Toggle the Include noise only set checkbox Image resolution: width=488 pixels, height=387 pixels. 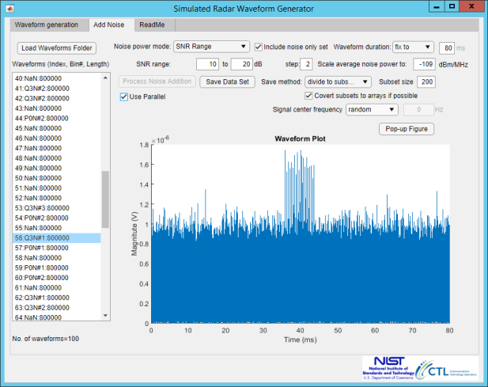258,47
